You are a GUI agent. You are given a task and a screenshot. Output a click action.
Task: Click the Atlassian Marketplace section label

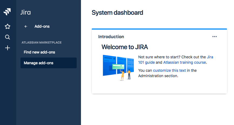tap(42, 42)
